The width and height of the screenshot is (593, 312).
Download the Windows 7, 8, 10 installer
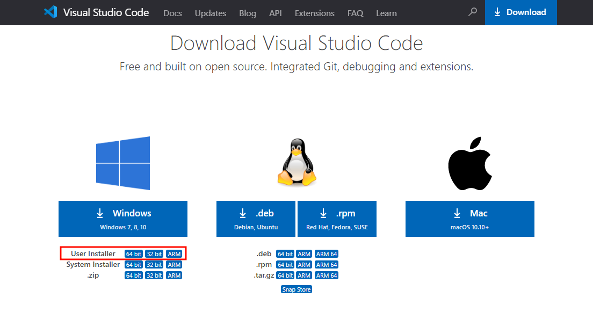pos(123,219)
